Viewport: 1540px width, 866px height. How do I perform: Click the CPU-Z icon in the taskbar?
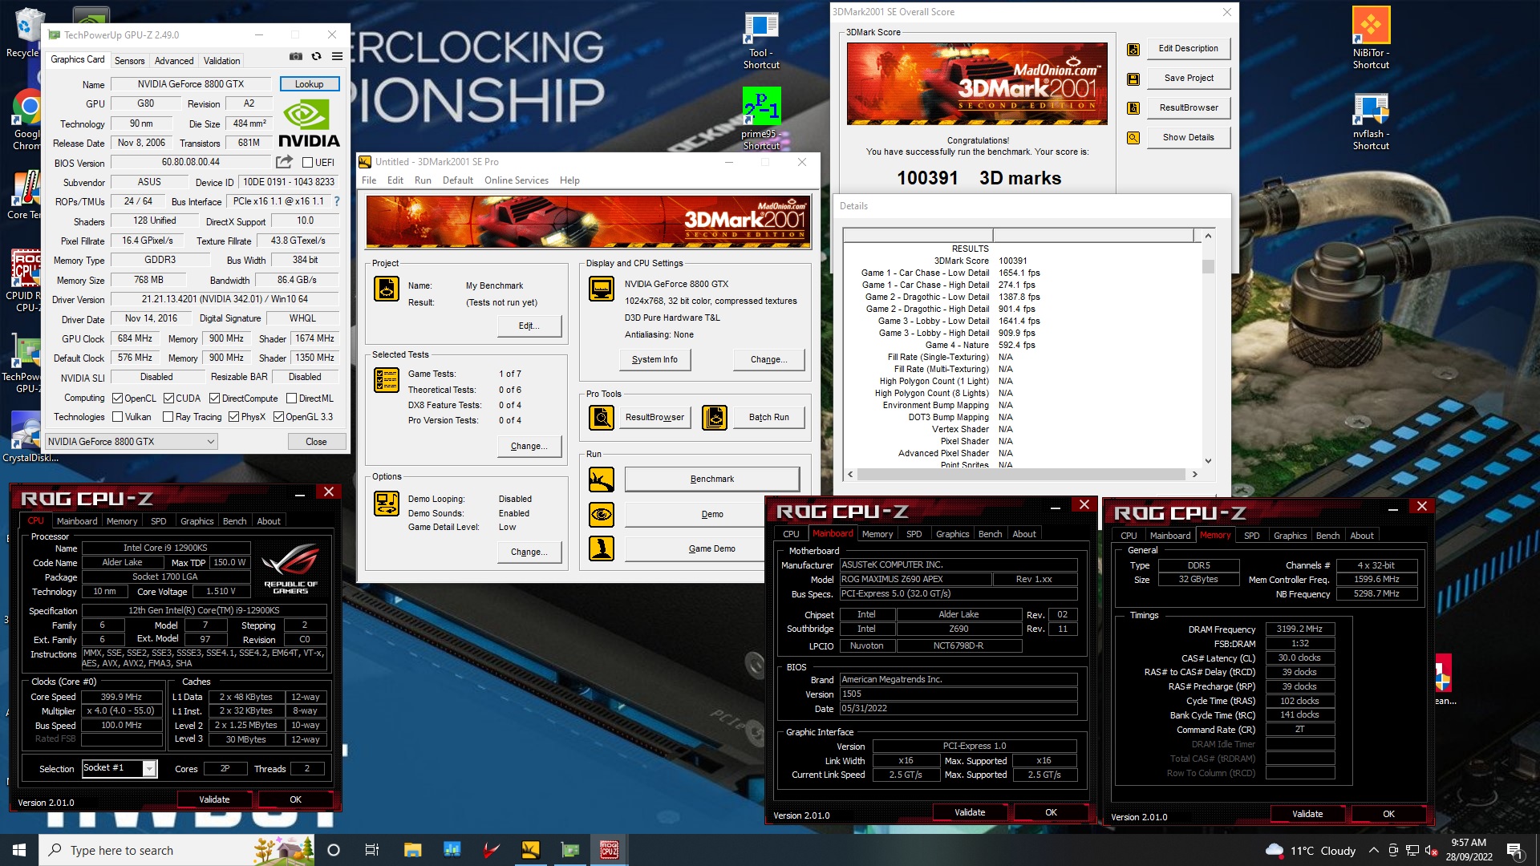pyautogui.click(x=609, y=850)
